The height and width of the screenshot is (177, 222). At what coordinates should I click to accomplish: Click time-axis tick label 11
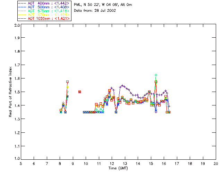pyautogui.click(x=99, y=164)
